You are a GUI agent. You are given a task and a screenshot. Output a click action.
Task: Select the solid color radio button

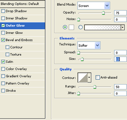click(65, 27)
